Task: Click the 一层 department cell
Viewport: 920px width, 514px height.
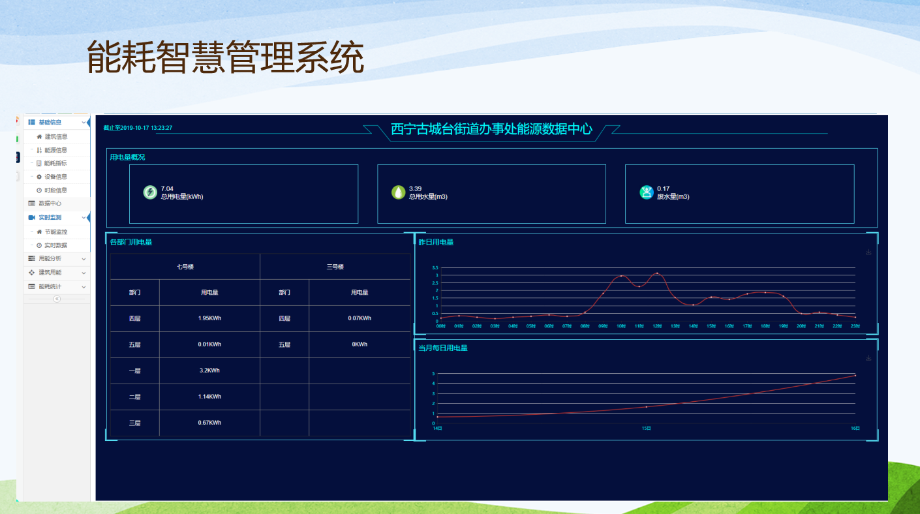Action: point(134,370)
